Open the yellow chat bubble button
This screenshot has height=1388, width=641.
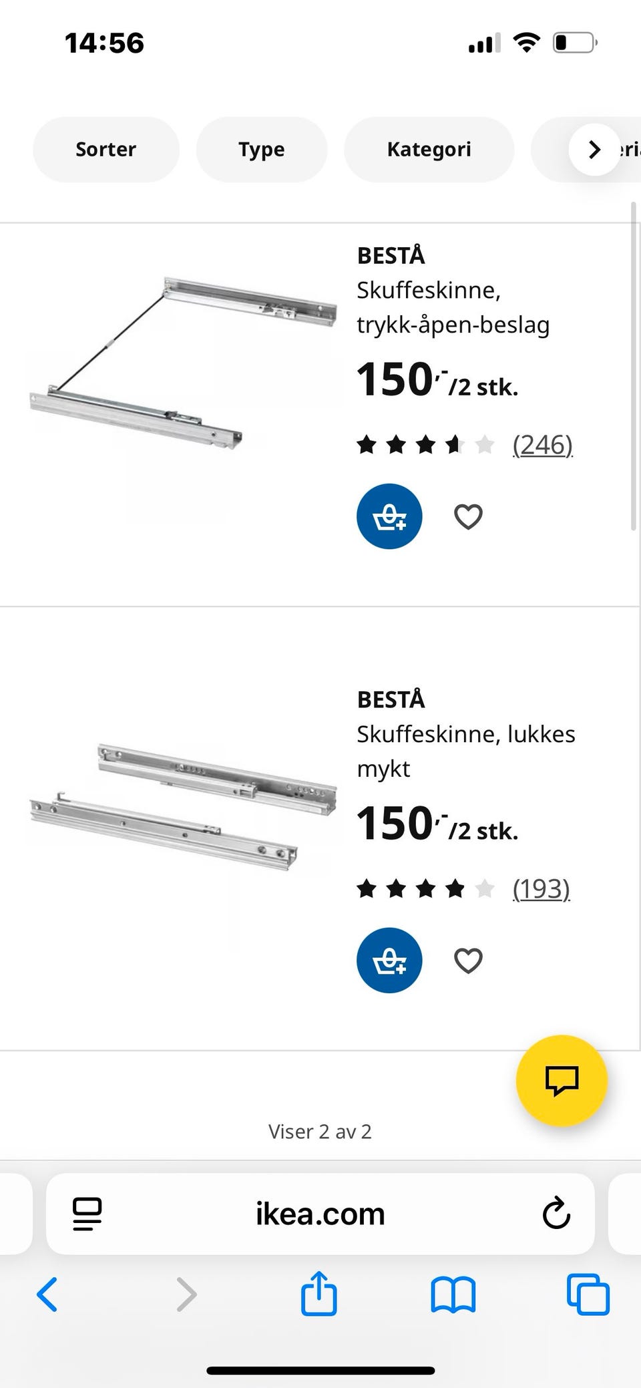pos(562,1080)
